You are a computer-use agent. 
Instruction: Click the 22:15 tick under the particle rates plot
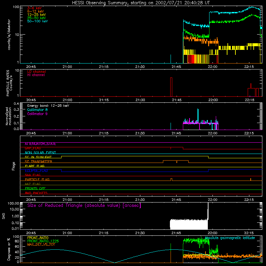click(x=249, y=100)
